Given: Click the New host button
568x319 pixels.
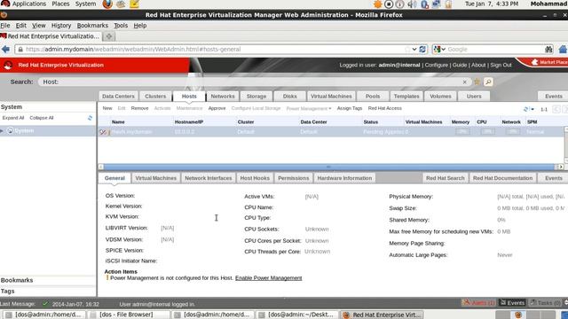Looking at the screenshot, I should pos(107,108).
